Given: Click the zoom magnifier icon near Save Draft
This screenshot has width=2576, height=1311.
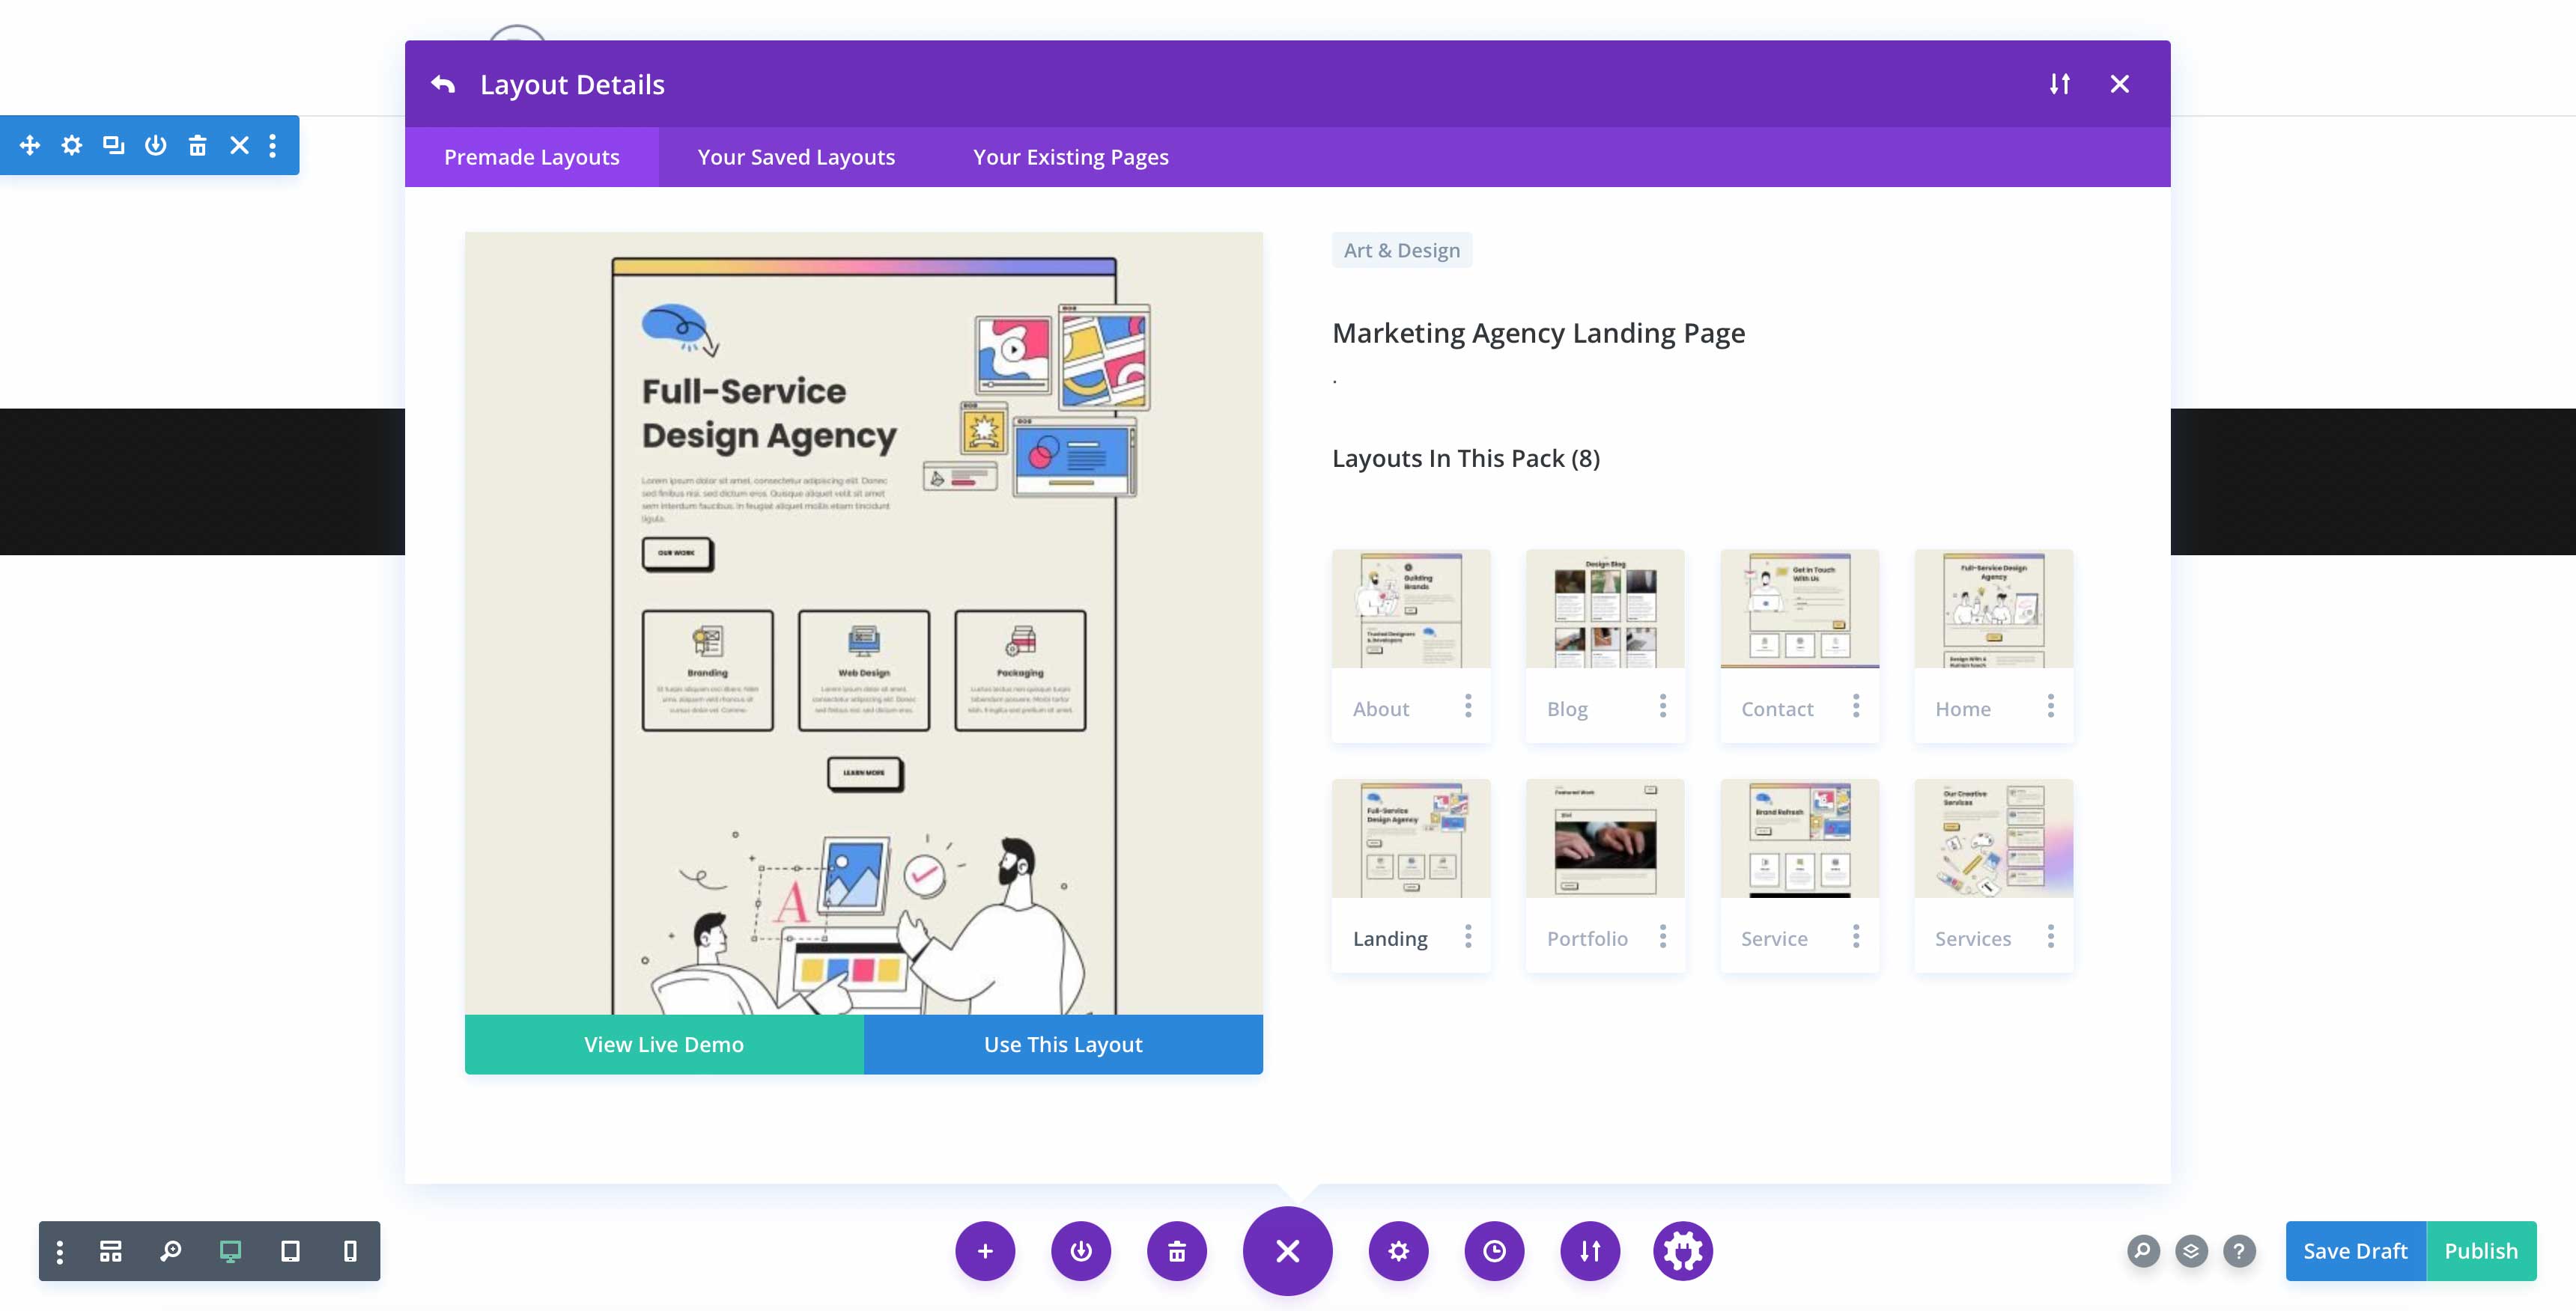Looking at the screenshot, I should click(x=2142, y=1250).
